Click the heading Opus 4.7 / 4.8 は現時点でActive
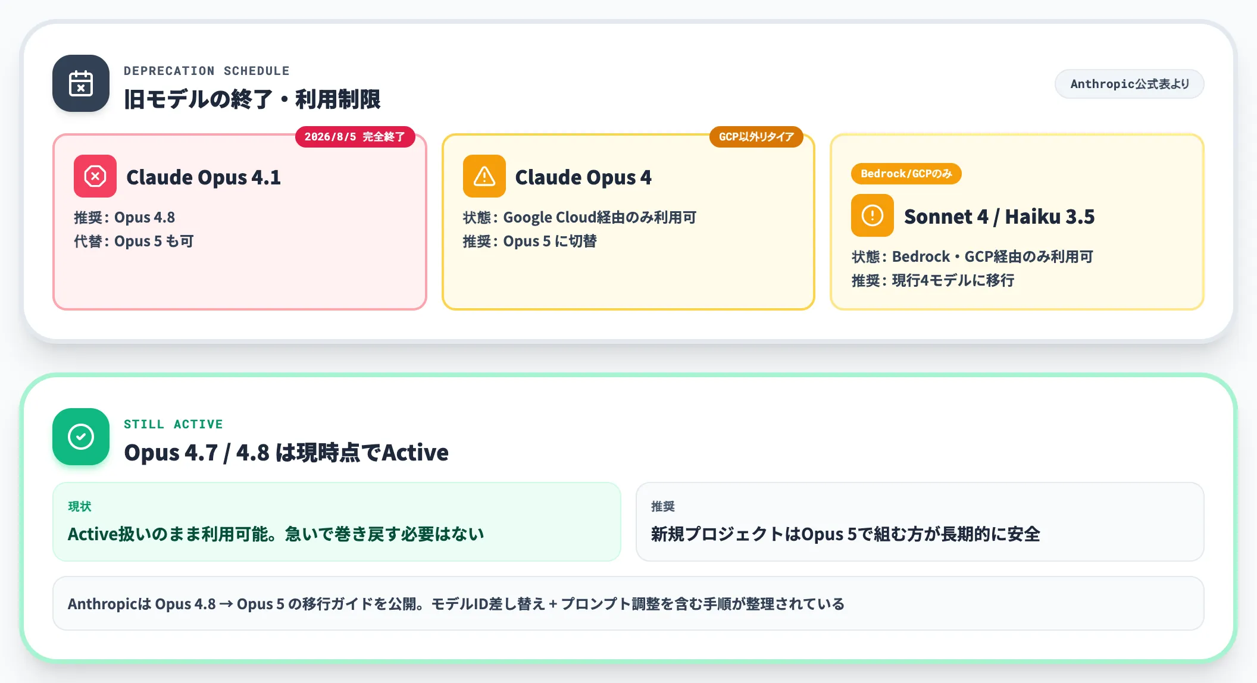The width and height of the screenshot is (1257, 683). (286, 453)
